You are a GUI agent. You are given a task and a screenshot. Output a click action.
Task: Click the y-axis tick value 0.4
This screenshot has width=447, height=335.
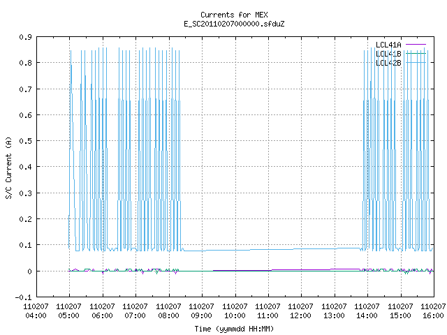pyautogui.click(x=25, y=167)
